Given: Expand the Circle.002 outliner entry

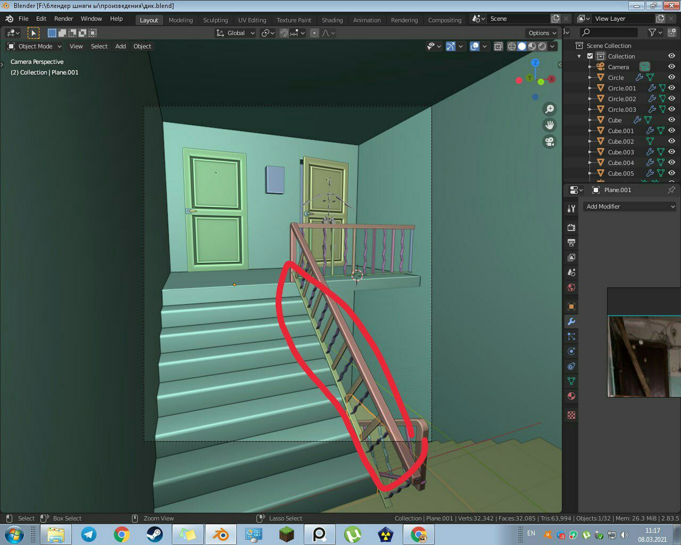Looking at the screenshot, I should (x=590, y=99).
